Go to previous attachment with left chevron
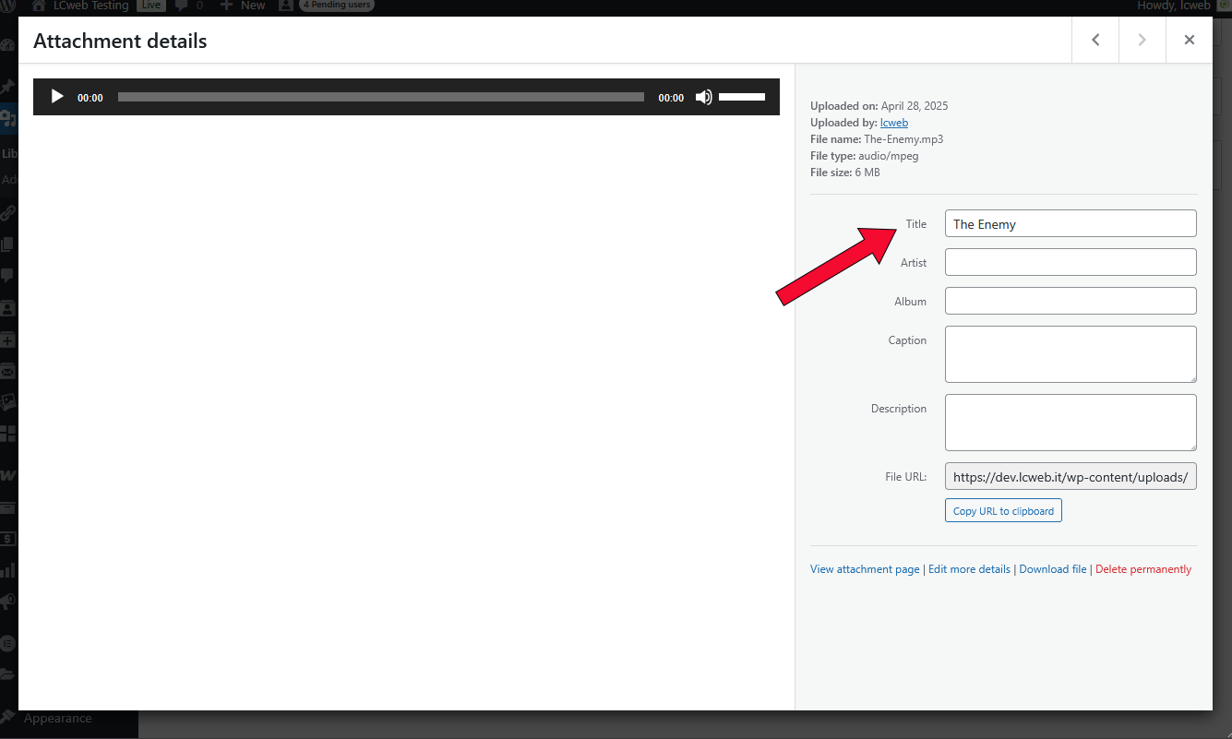The width and height of the screenshot is (1232, 739). [1095, 40]
